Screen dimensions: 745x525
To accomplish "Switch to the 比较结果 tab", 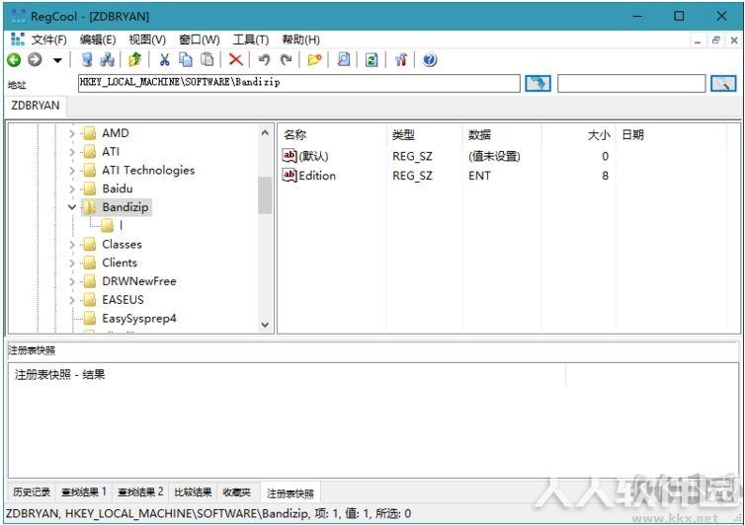I will click(x=193, y=492).
